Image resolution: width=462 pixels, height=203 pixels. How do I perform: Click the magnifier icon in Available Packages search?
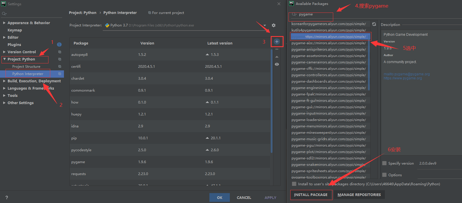(294, 14)
